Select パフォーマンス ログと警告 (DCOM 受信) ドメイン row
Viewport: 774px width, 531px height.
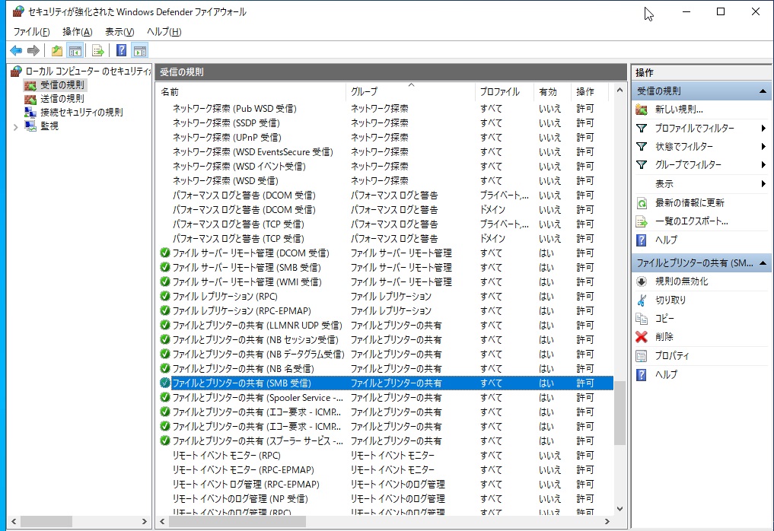click(385, 210)
